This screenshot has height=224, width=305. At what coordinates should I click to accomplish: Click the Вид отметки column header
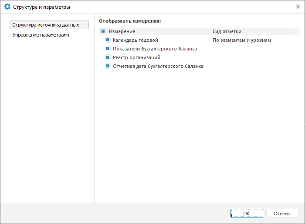click(x=227, y=31)
